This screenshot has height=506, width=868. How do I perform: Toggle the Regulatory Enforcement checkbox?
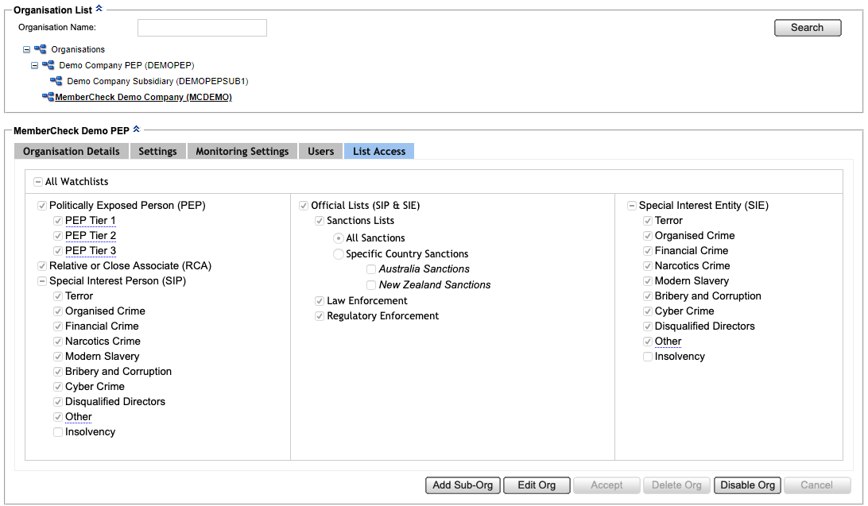(320, 316)
